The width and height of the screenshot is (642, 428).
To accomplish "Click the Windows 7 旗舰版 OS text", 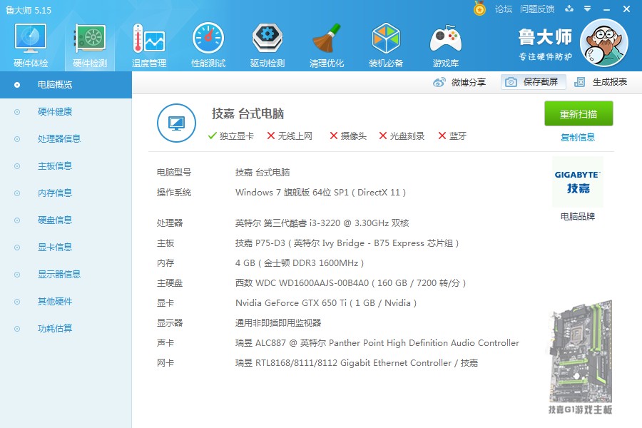I will click(x=320, y=193).
